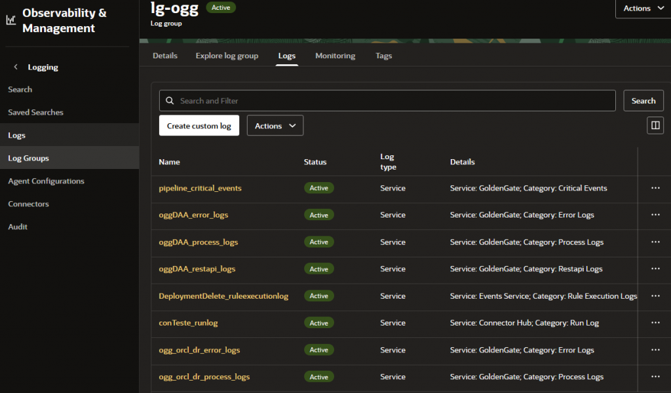The width and height of the screenshot is (671, 393).
Task: Click the magnifier icon in search field
Action: tap(170, 101)
